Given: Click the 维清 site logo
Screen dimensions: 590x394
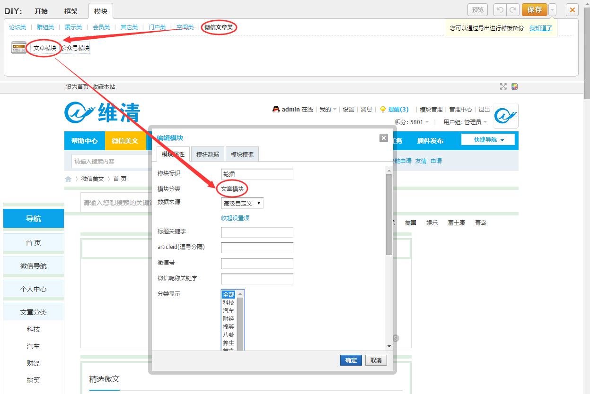Looking at the screenshot, I should (x=103, y=113).
